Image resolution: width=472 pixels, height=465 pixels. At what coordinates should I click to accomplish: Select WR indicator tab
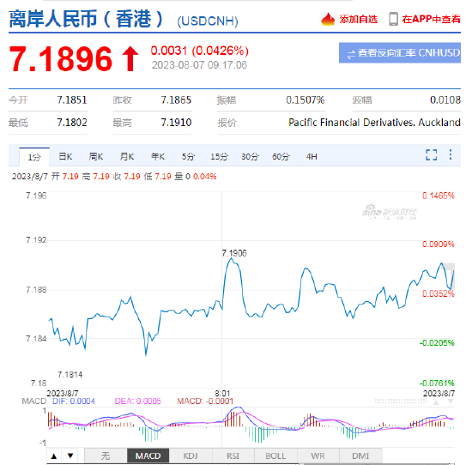click(318, 456)
